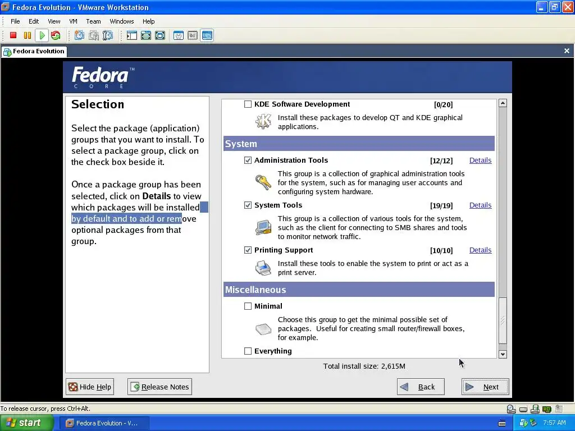Viewport: 575px width, 431px height.
Task: Click the green network adapter status icon
Action: coord(547,409)
